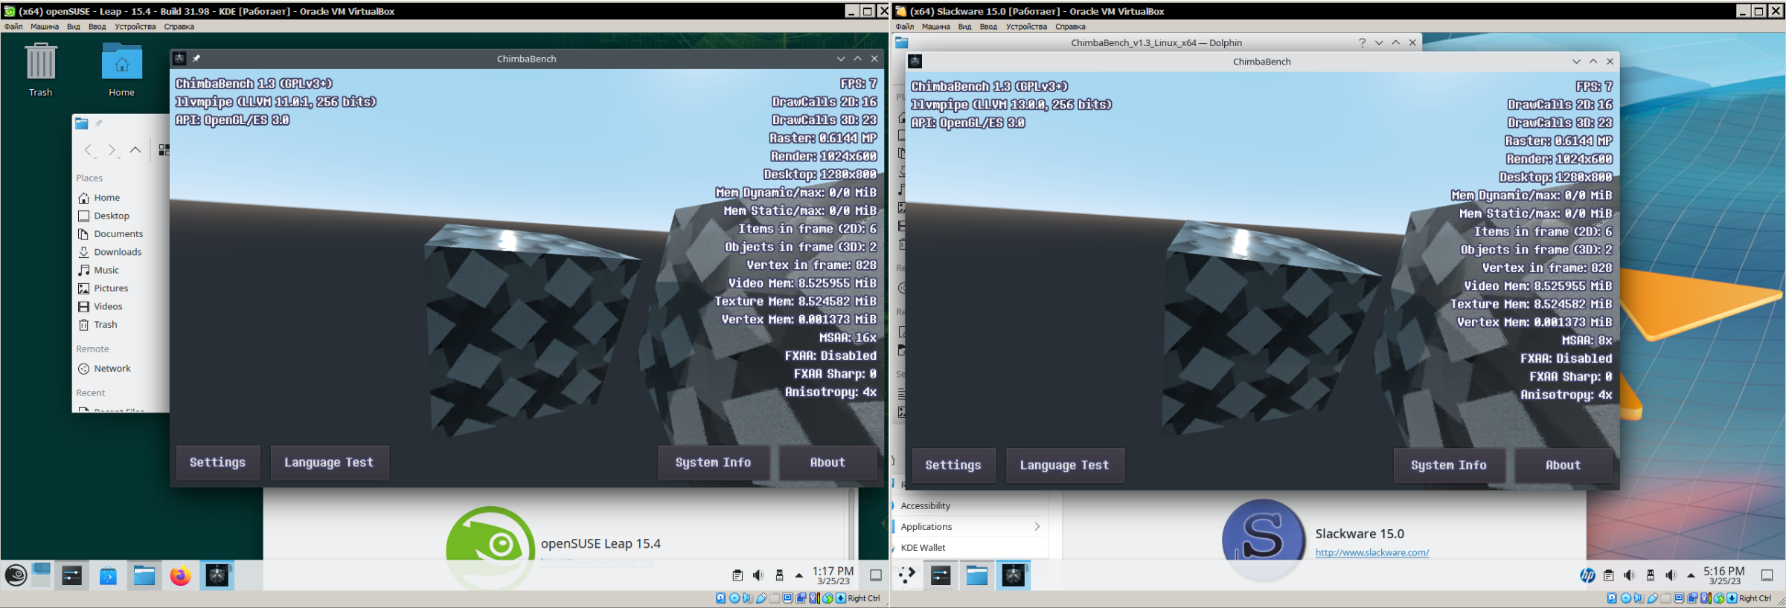Open Settings in the openSUSE ChimbaBench window
This screenshot has width=1786, height=608.
[218, 462]
